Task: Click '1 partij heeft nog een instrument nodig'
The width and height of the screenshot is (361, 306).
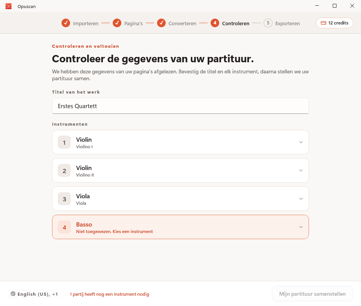Action: point(109,294)
